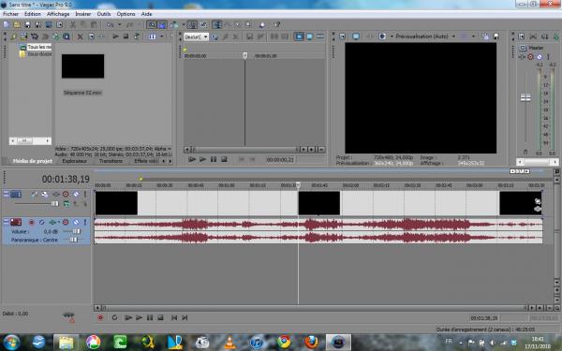Toggle Automatic Crossfades in the main toolbar
This screenshot has height=351, width=562.
point(162,24)
